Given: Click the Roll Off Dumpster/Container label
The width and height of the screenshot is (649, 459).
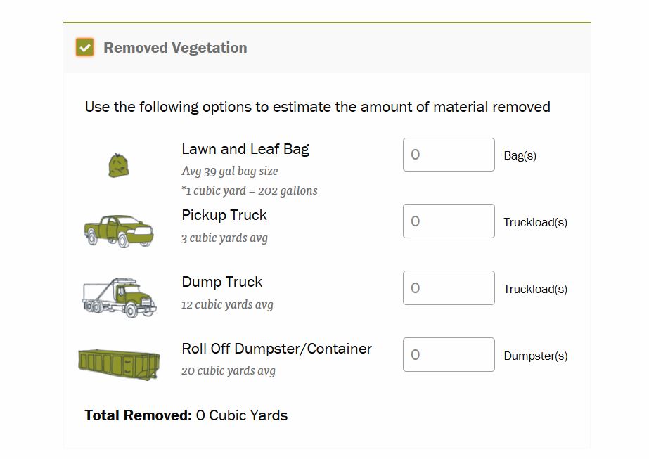Looking at the screenshot, I should click(276, 349).
